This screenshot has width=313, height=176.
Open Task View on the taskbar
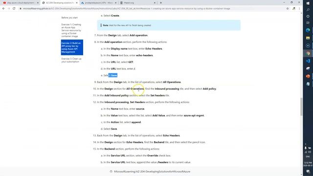coord(308,23)
